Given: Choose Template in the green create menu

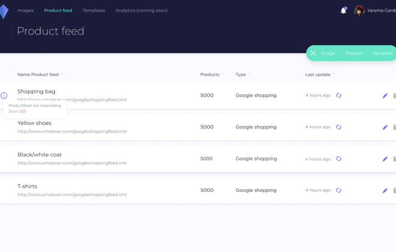Looking at the screenshot, I should point(383,53).
